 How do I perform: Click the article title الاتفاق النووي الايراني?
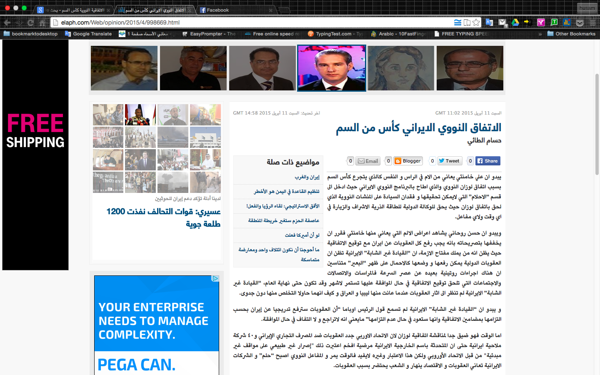[419, 127]
